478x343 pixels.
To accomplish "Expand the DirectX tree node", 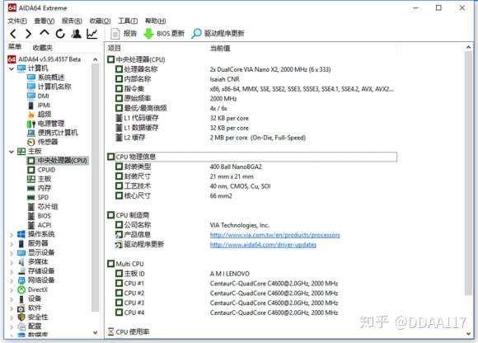I will [12, 289].
